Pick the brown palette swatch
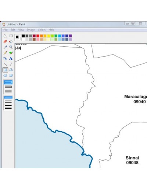The width and height of the screenshot is (147, 190). pyautogui.click(x=34, y=39)
